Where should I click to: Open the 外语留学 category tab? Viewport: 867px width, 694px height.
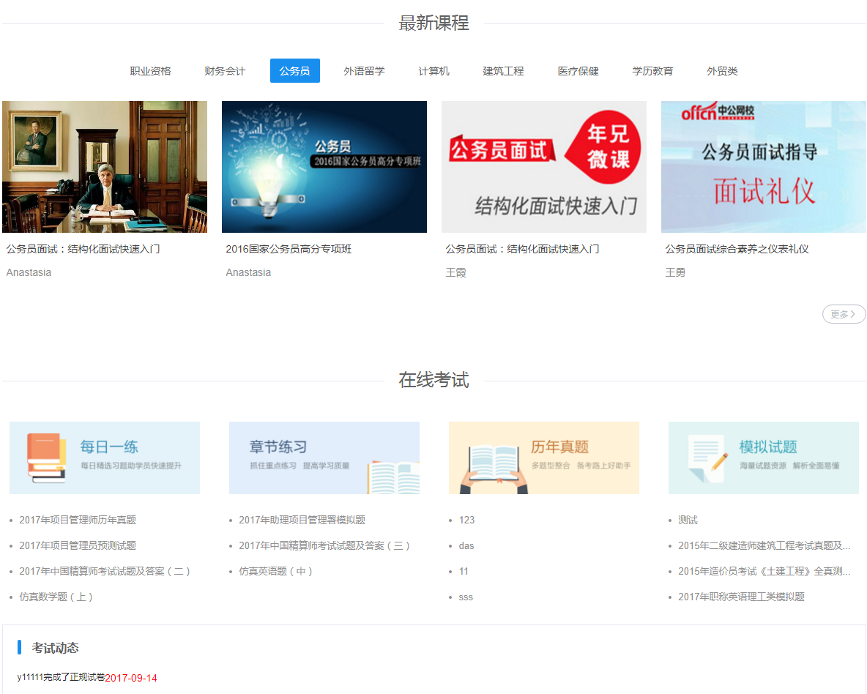click(364, 71)
